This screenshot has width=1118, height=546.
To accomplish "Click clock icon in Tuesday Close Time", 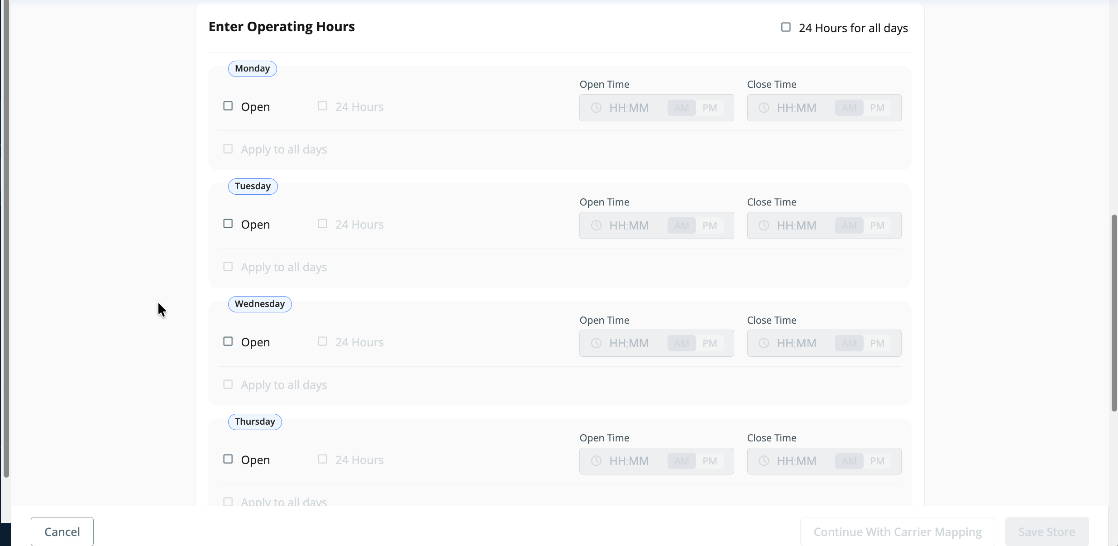I will click(x=764, y=225).
